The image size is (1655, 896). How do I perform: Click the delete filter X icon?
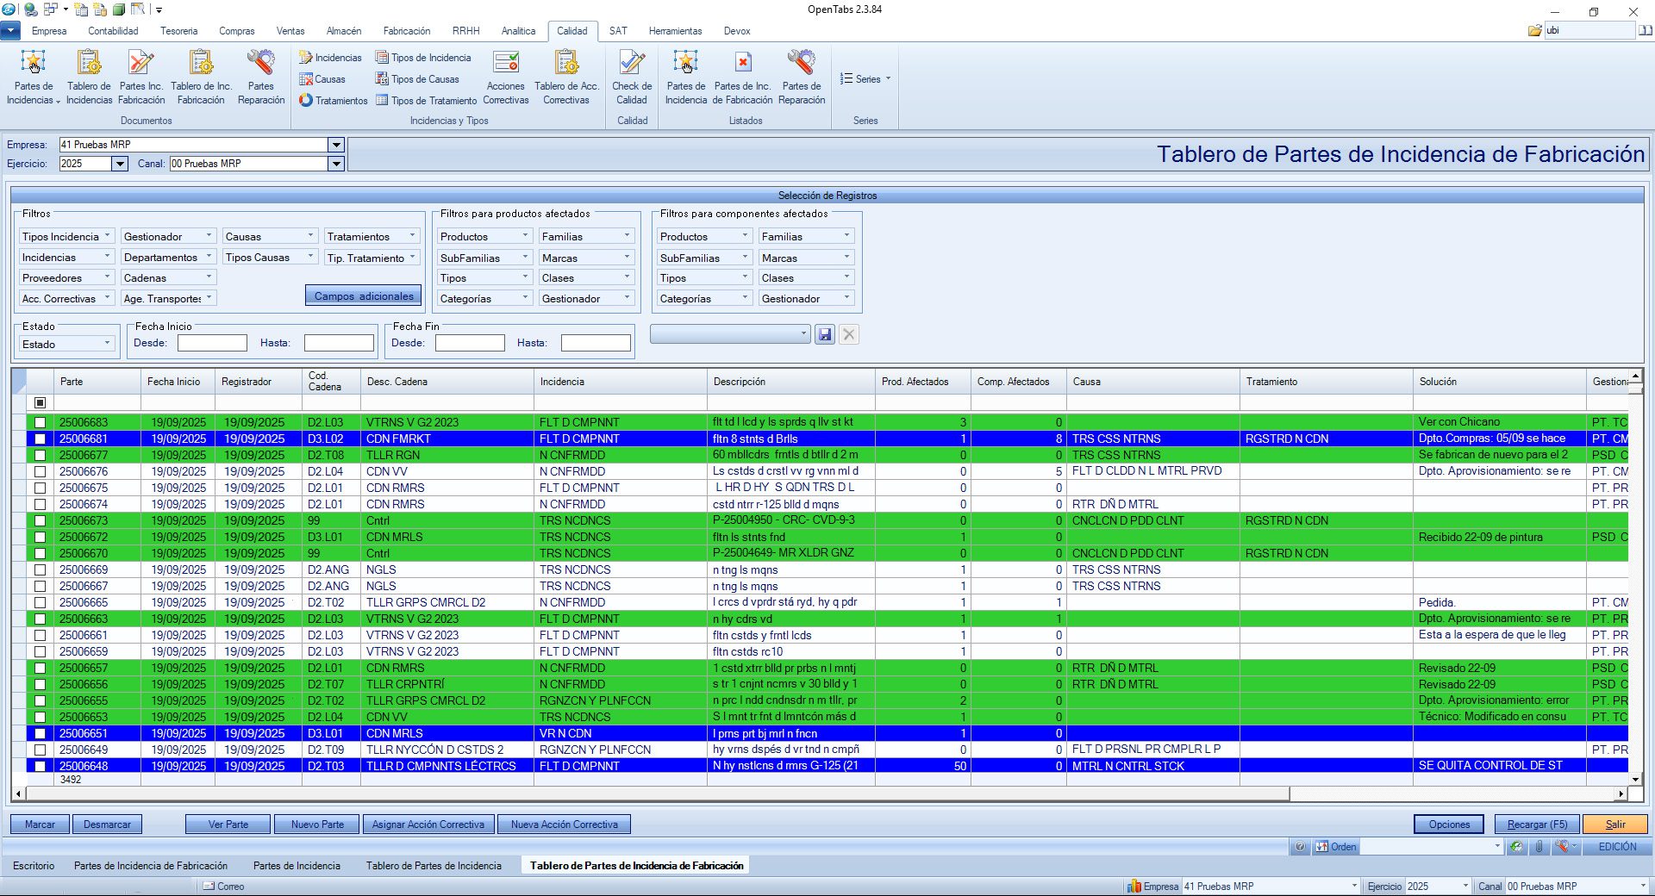pos(849,335)
